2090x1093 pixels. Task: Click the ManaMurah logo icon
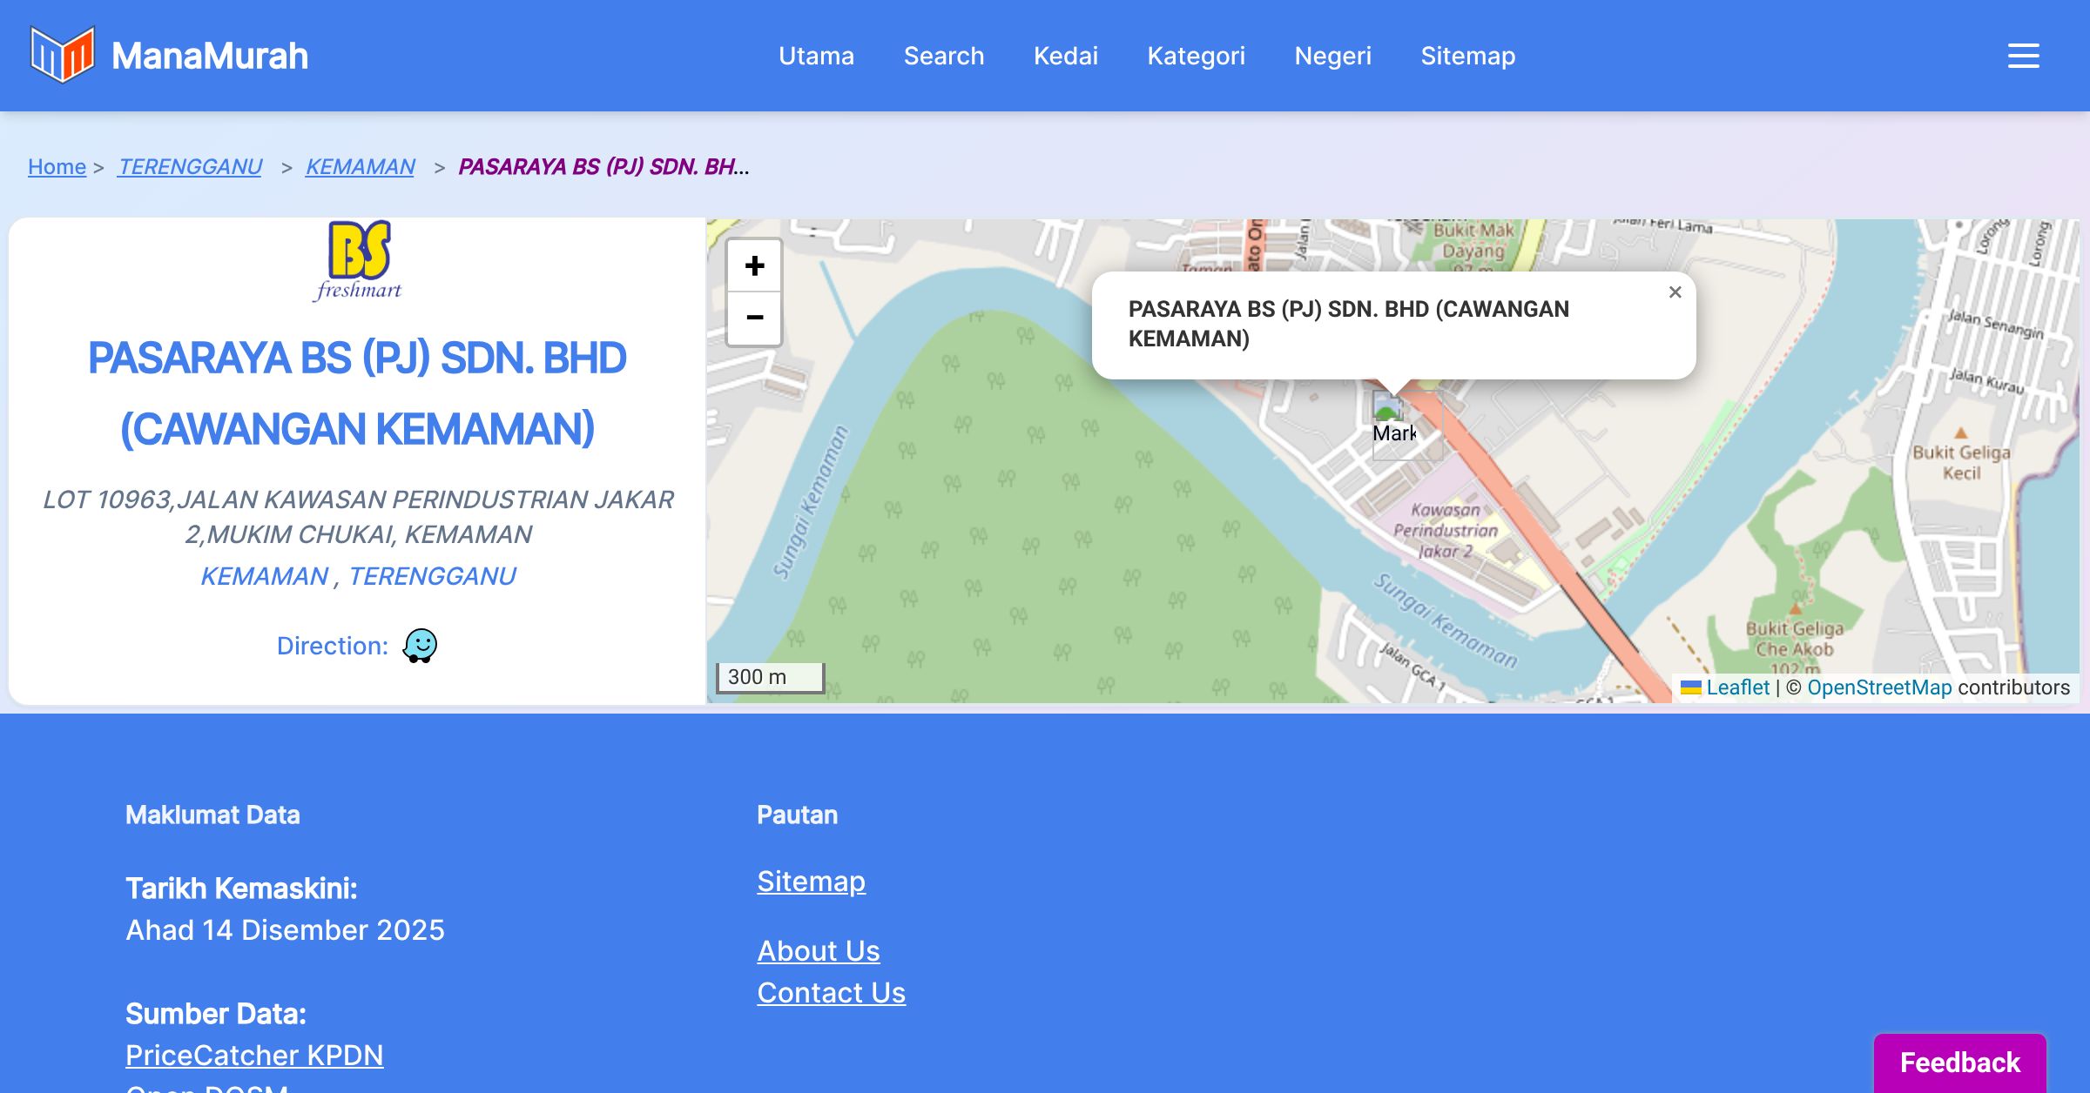click(x=62, y=55)
